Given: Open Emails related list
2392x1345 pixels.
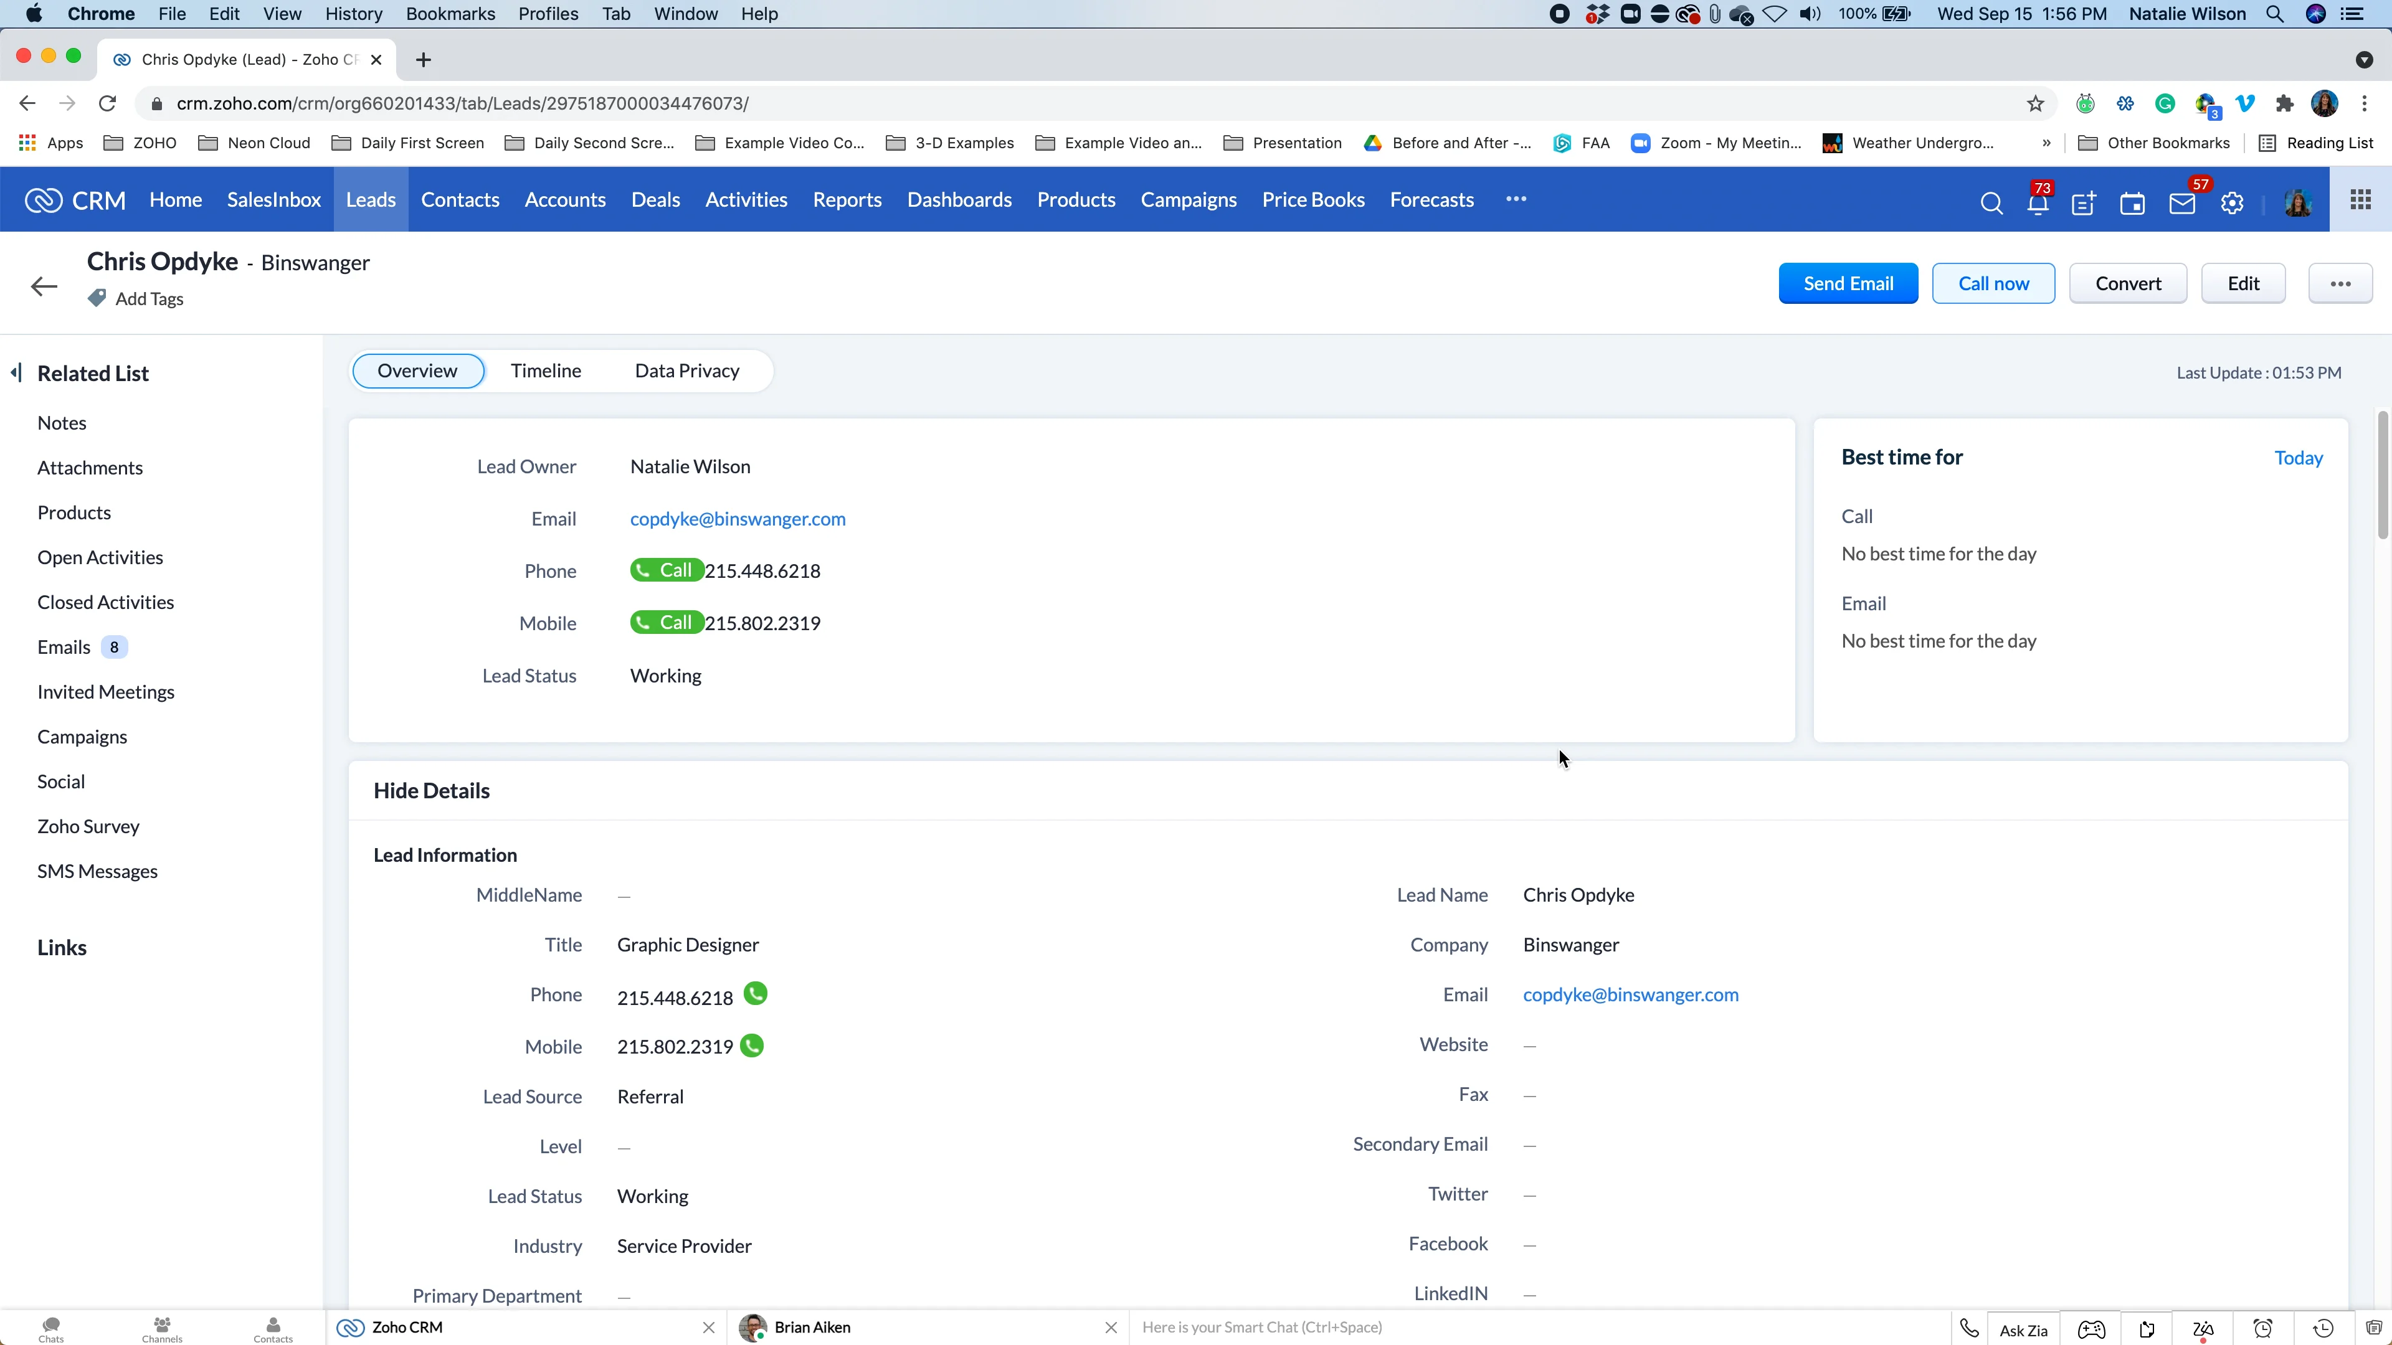Looking at the screenshot, I should (64, 647).
